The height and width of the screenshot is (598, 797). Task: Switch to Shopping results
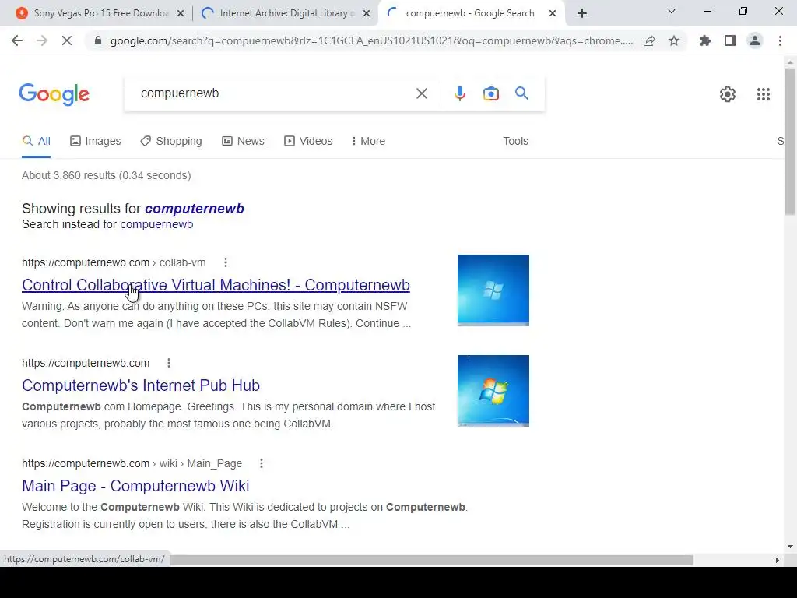[x=171, y=141]
